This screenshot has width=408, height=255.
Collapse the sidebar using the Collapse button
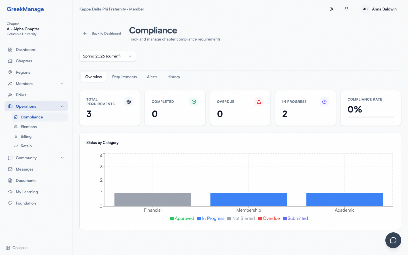pyautogui.click(x=16, y=248)
